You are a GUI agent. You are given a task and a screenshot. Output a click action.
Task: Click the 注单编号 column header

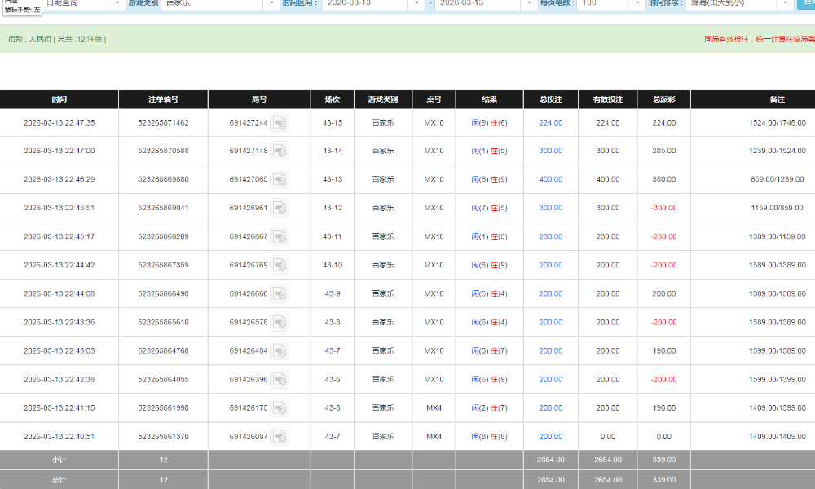163,99
